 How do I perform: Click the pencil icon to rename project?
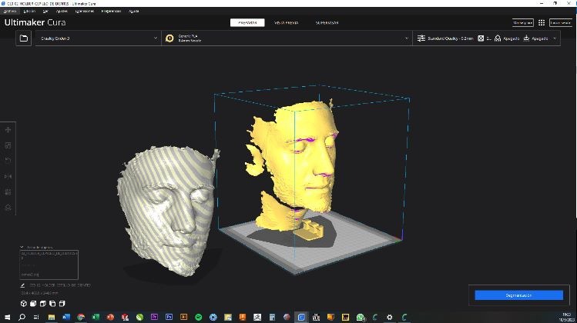point(22,285)
